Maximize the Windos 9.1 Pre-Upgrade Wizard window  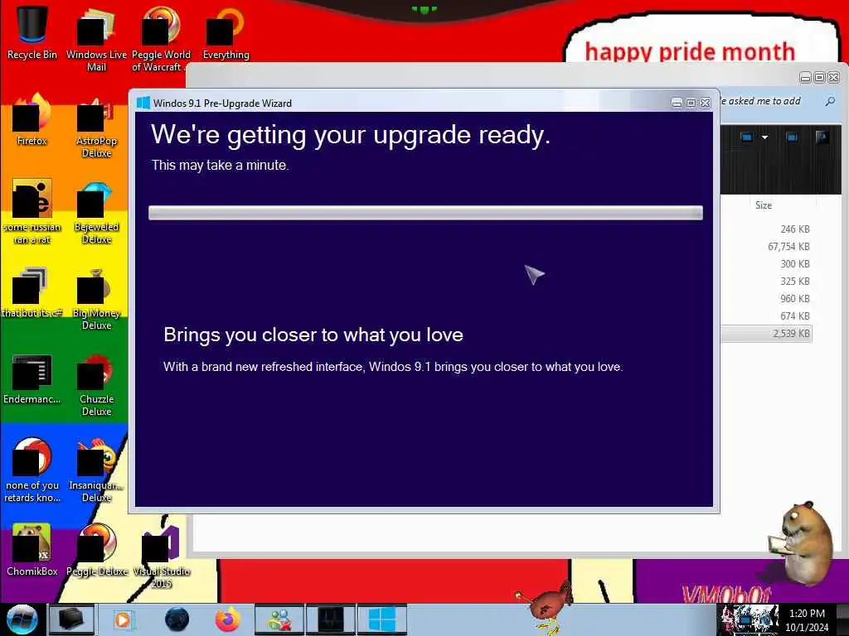[691, 103]
